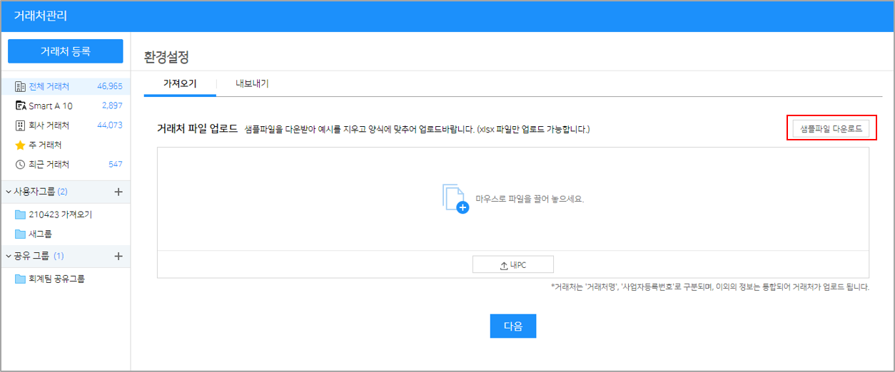Image resolution: width=895 pixels, height=372 pixels.
Task: Open 최근 거래처 via clock icon
Action: coord(20,165)
